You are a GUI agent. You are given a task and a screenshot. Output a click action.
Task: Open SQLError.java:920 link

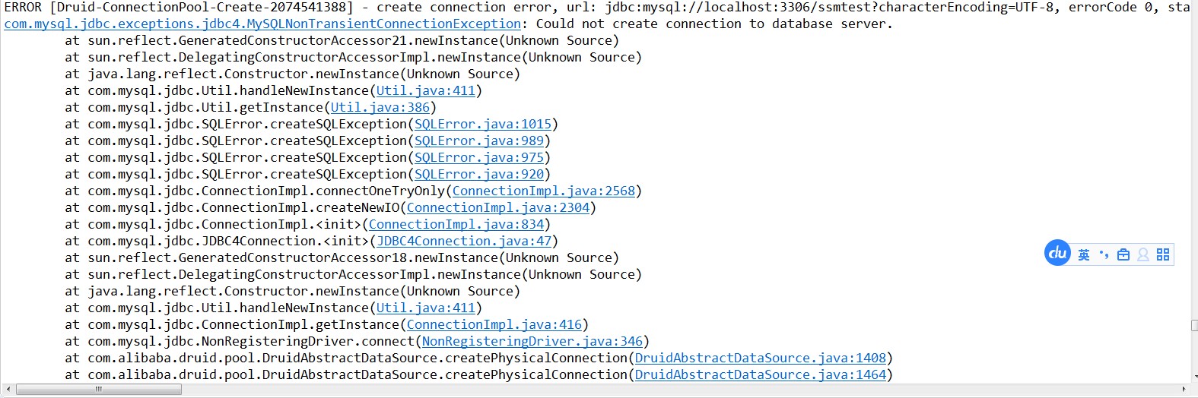click(x=479, y=175)
